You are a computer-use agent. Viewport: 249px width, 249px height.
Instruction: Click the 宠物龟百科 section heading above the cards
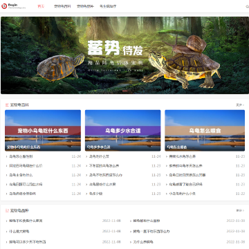click(19, 105)
